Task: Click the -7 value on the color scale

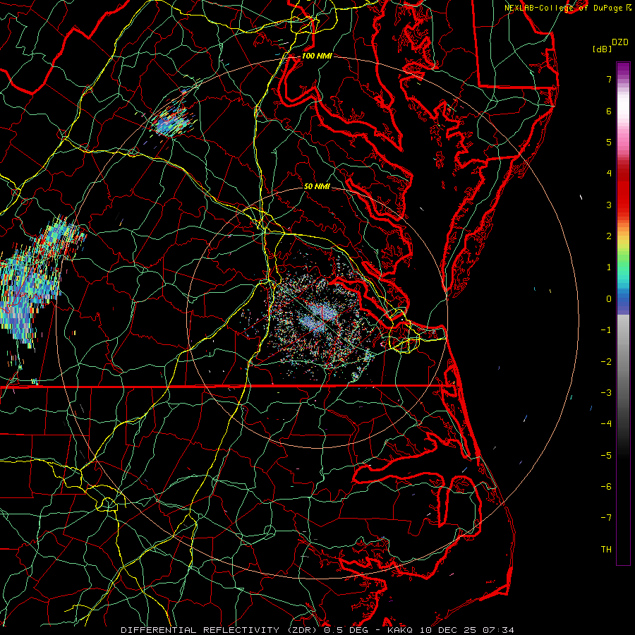Action: (x=606, y=518)
